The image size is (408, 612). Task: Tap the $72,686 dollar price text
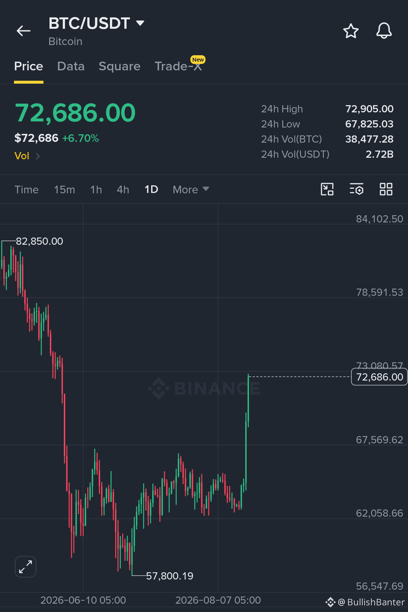tap(36, 138)
